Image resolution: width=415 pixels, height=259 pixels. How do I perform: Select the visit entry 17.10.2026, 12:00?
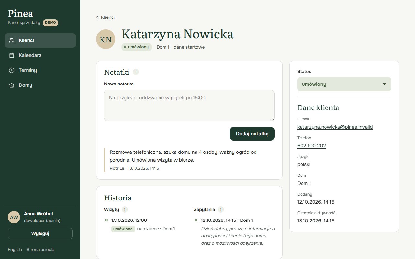click(x=129, y=220)
